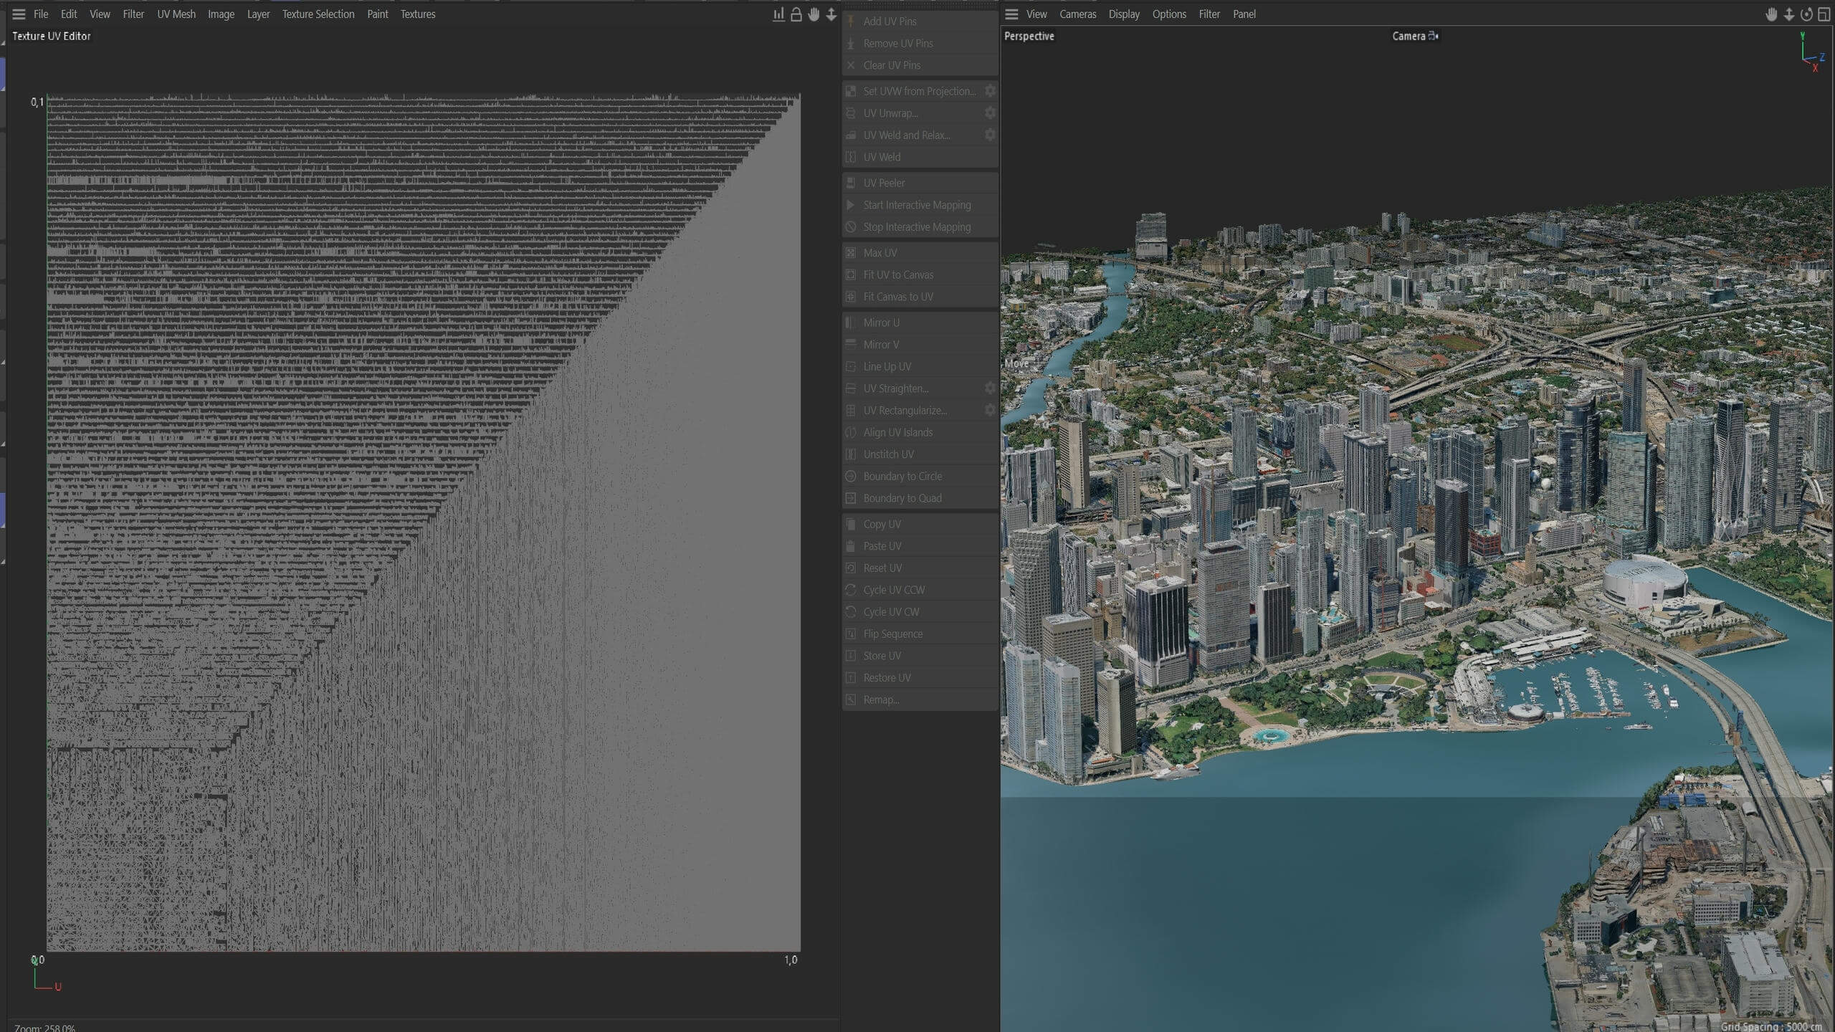The width and height of the screenshot is (1835, 1032).
Task: Open settings gear for UV Unwrap
Action: [x=990, y=113]
